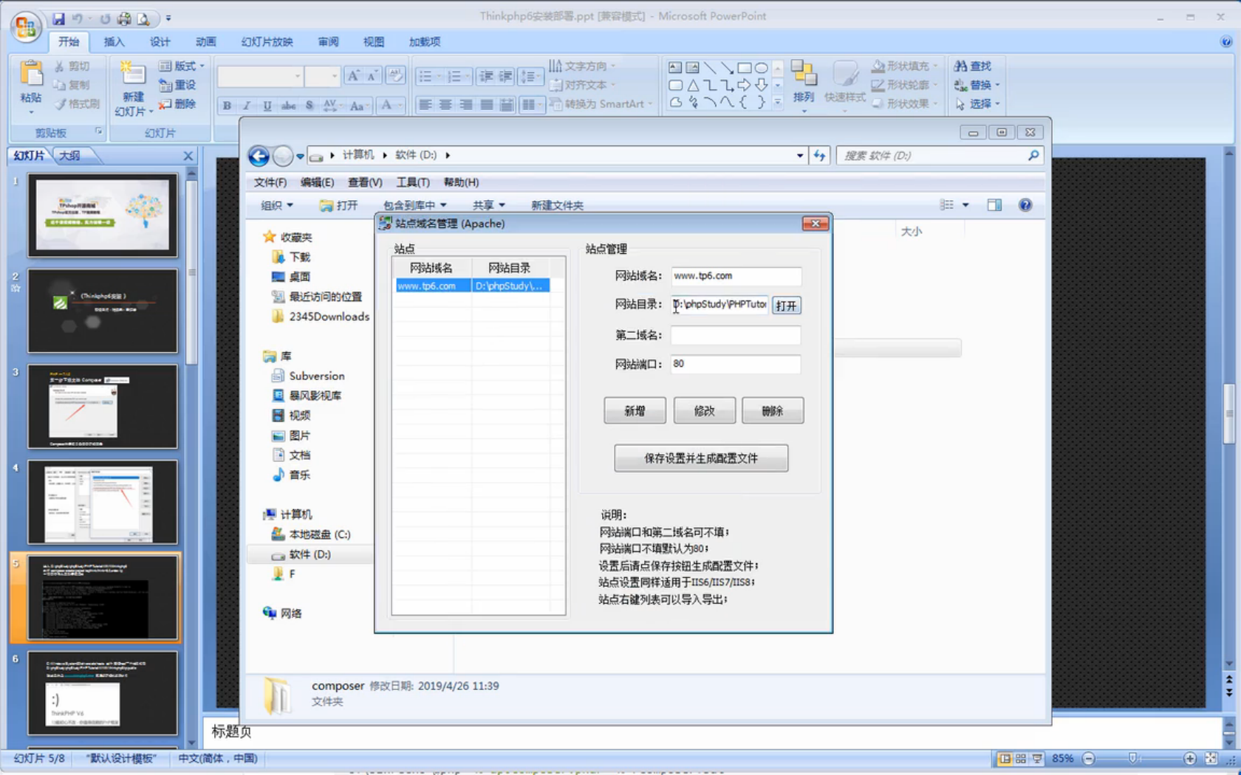Open File (文件) menu in Explorer
Image resolution: width=1241 pixels, height=775 pixels.
(x=270, y=182)
